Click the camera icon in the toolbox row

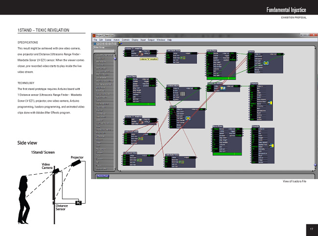(x=120, y=43)
